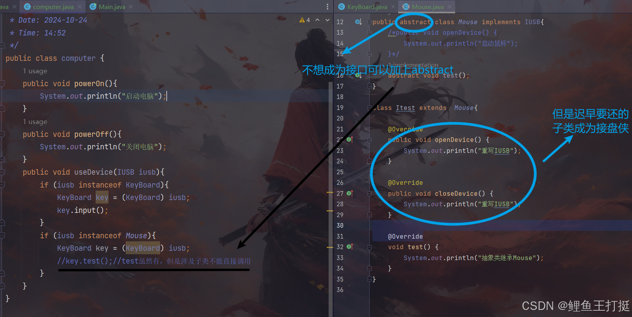Click the '1 usage' hint above powerOff
This screenshot has height=317, width=632.
point(35,122)
